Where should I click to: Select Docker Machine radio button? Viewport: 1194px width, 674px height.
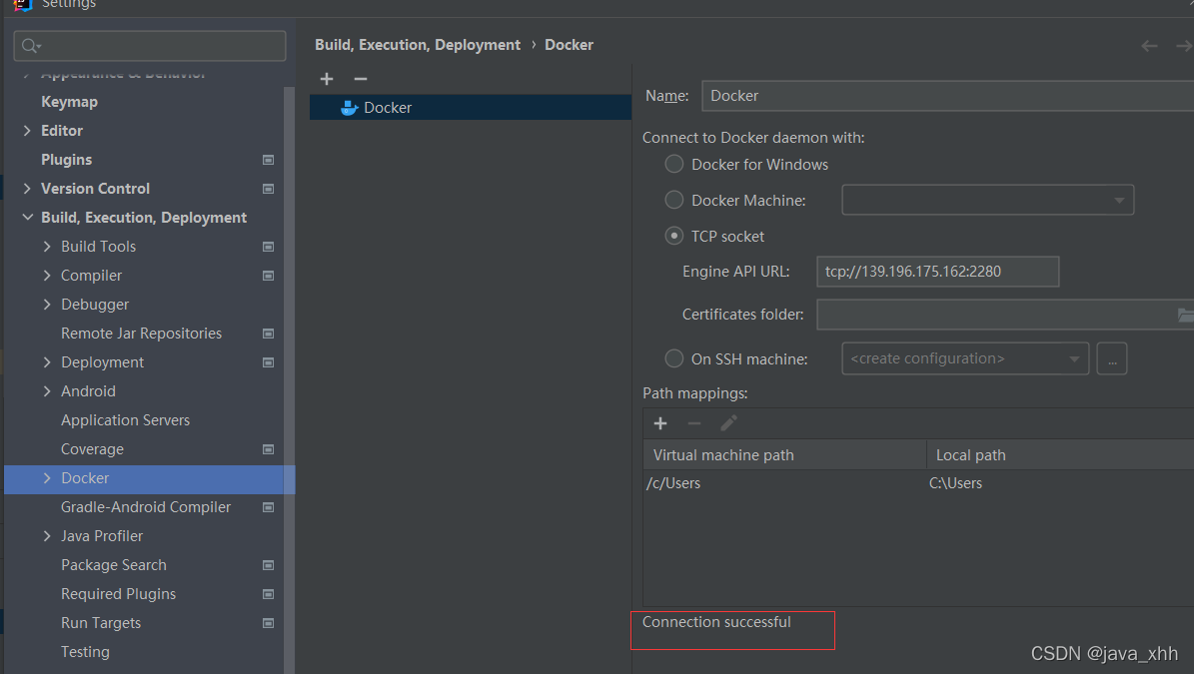tap(673, 200)
